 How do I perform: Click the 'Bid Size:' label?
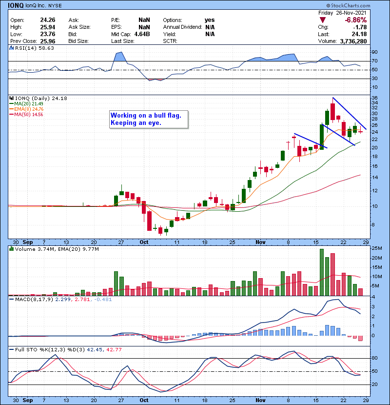(78, 41)
